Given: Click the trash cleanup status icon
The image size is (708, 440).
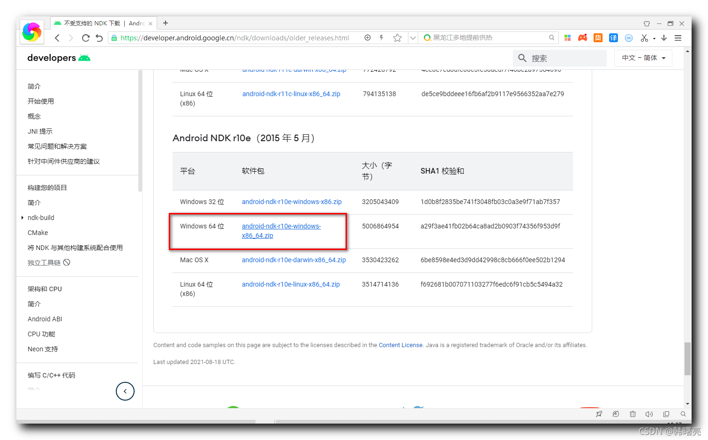Looking at the screenshot, I should pyautogui.click(x=633, y=414).
